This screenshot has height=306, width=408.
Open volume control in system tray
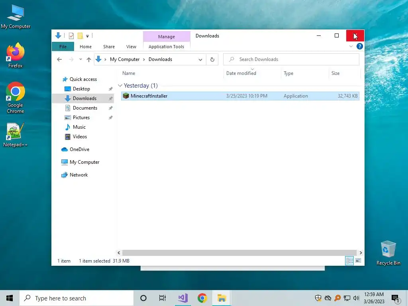click(x=356, y=298)
